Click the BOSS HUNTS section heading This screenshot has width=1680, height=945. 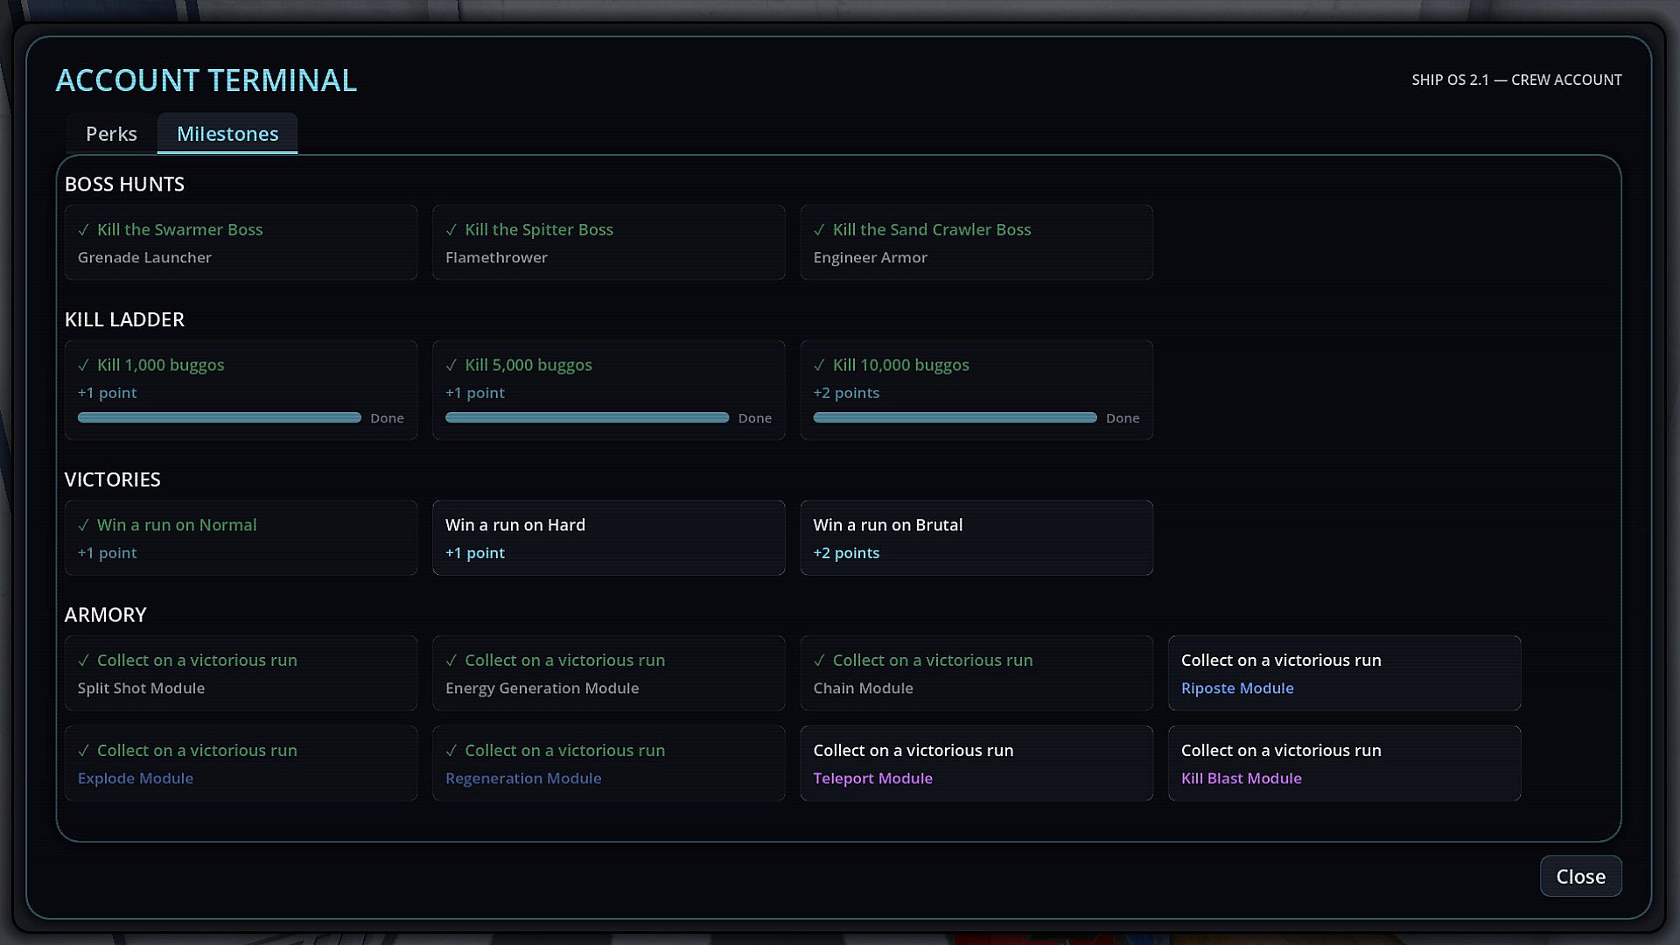click(124, 185)
